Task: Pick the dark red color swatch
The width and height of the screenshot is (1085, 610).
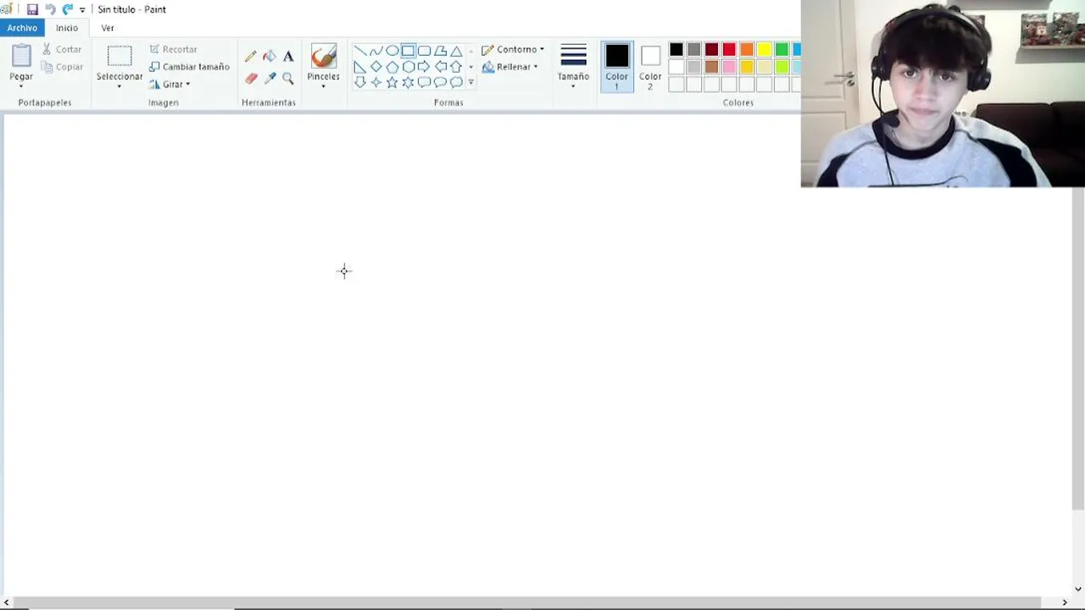Action: pyautogui.click(x=711, y=50)
